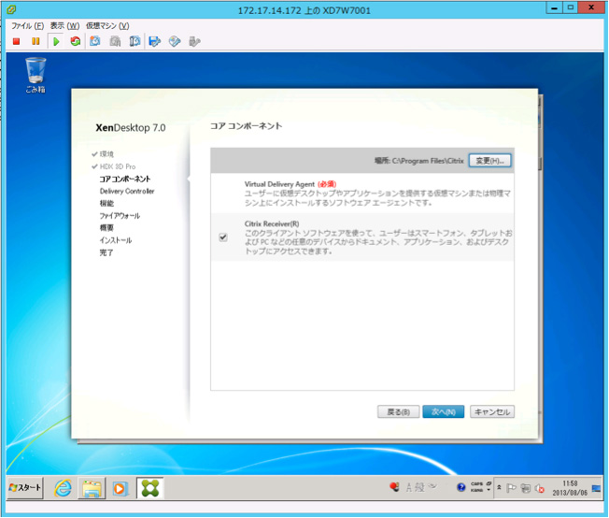609x518 pixels.
Task: Click the orange suspend (pause) toolbar icon
Action: click(x=35, y=41)
